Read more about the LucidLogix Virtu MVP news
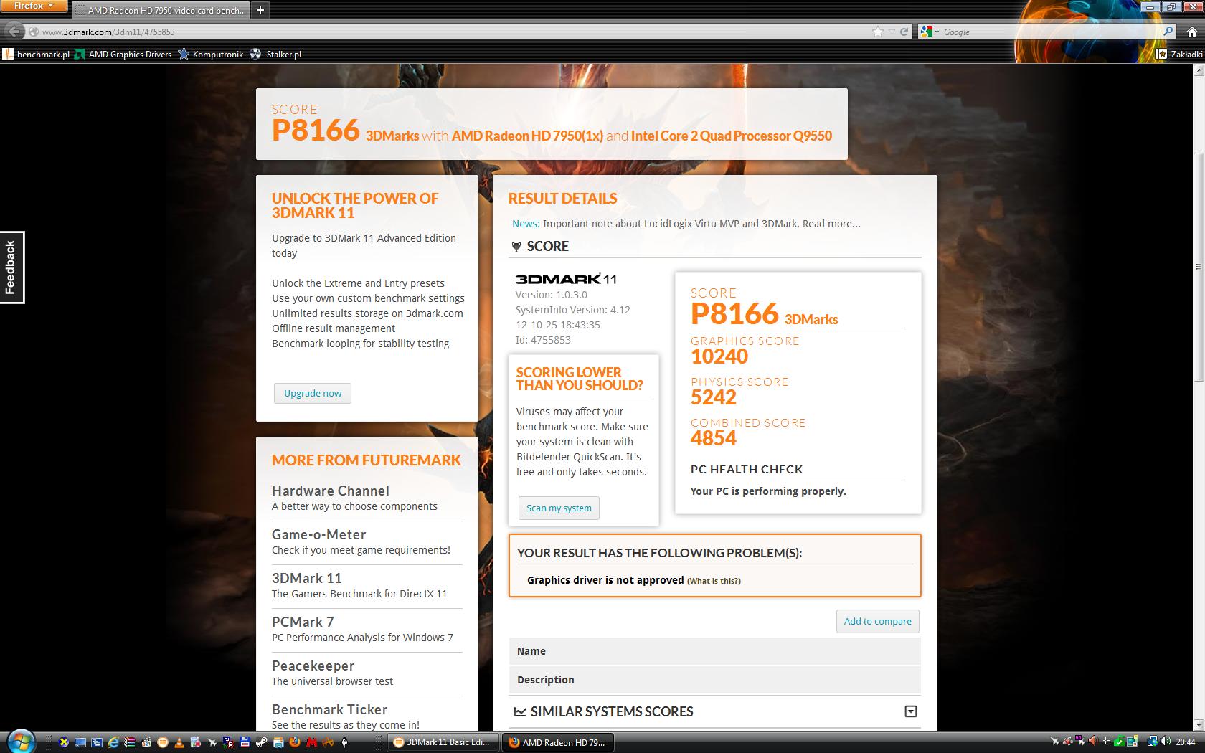1205x753 pixels. pos(831,224)
